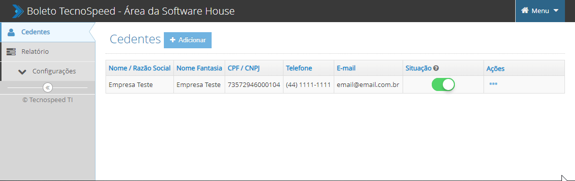The height and width of the screenshot is (181, 575).
Task: Open the three-dots actions for Empresa Teste
Action: (x=493, y=84)
